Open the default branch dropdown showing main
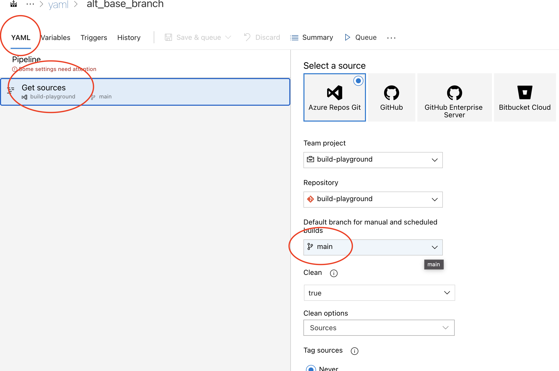 (x=373, y=247)
